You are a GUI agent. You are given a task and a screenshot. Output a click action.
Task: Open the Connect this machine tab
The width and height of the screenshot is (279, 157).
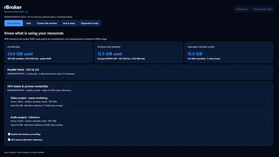[x=47, y=23]
